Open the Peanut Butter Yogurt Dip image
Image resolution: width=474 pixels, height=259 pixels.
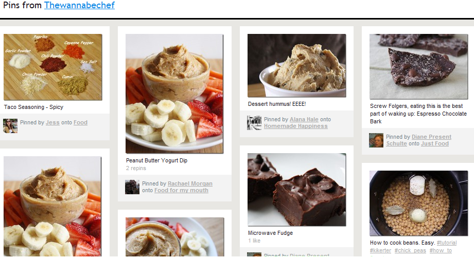pos(174,94)
